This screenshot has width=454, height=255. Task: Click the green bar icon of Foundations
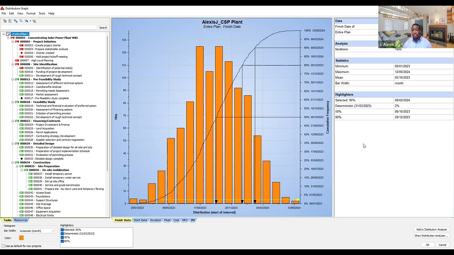[22, 197]
